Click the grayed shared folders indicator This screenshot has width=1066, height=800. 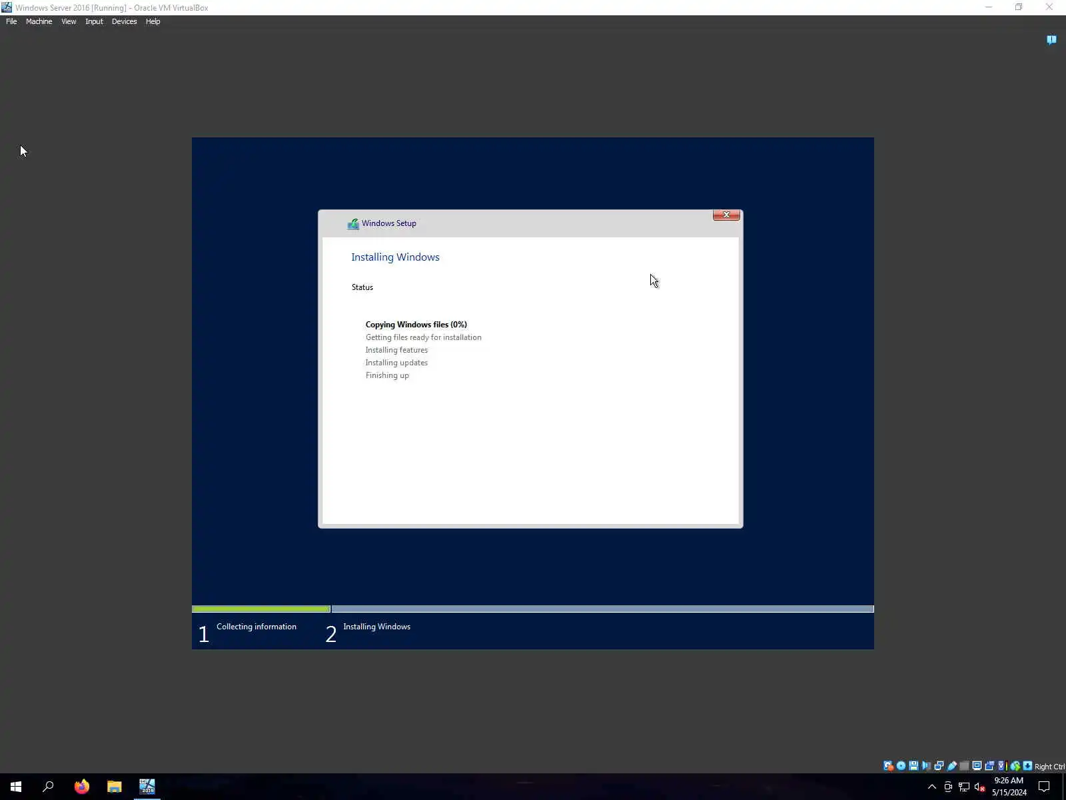pos(964,766)
